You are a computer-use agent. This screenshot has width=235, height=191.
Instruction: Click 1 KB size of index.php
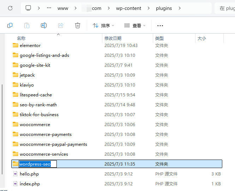[x=216, y=184]
